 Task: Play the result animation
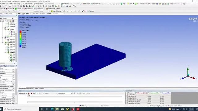[29, 93]
